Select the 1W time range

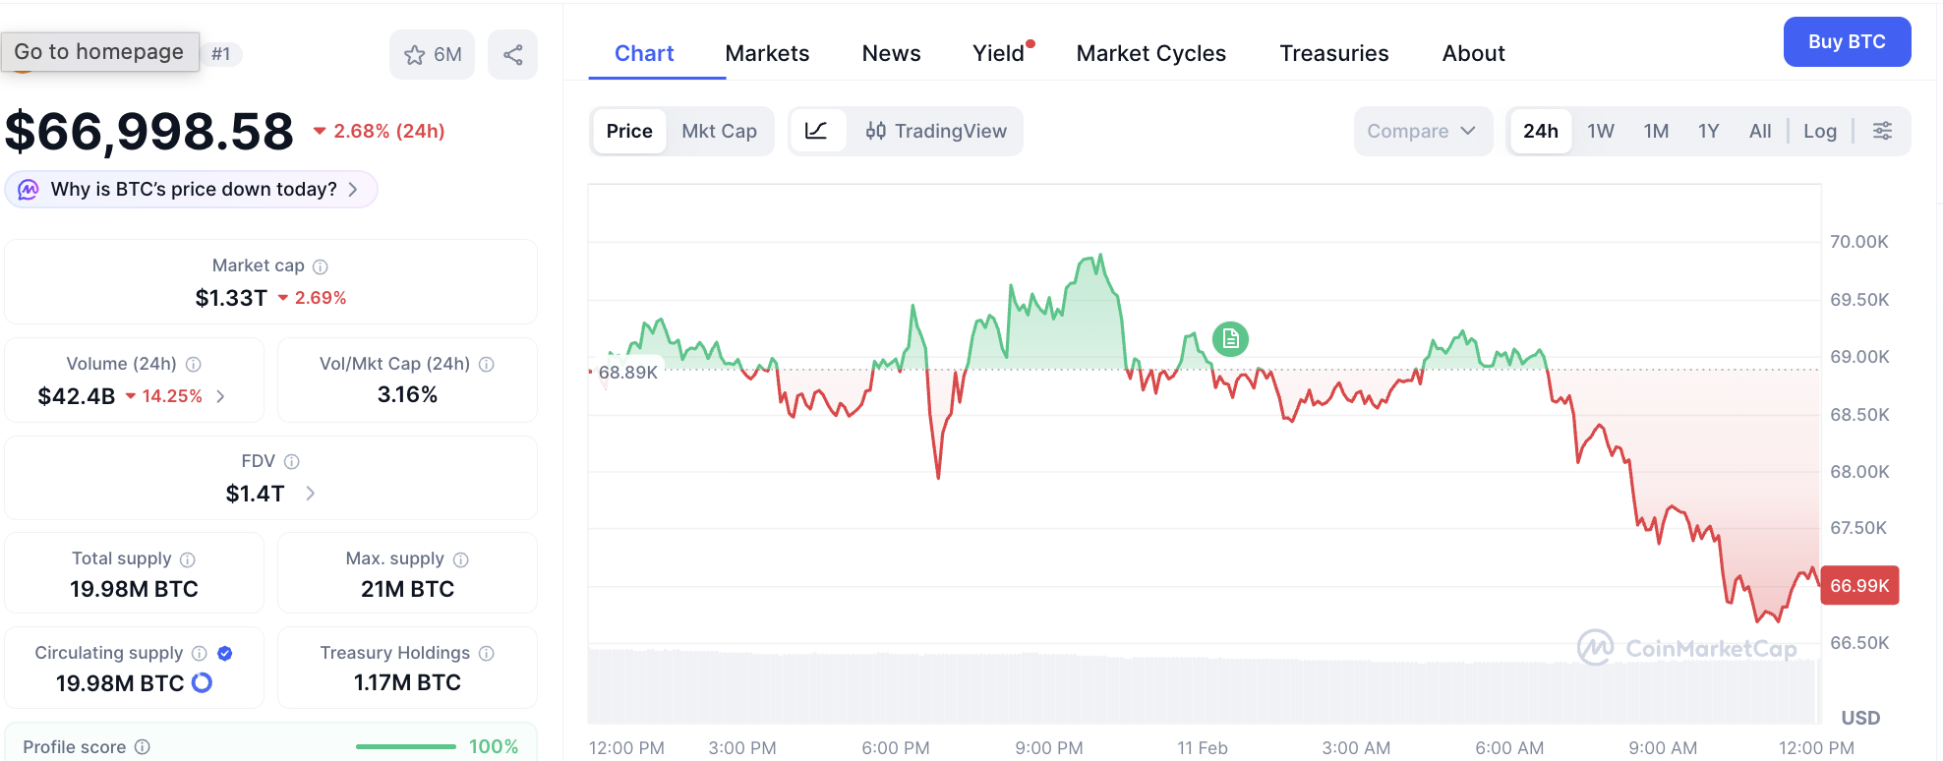pos(1601,131)
